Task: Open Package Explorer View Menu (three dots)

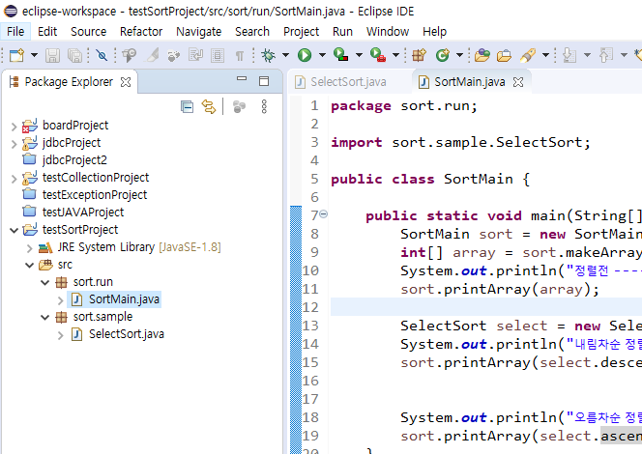Action: point(264,106)
